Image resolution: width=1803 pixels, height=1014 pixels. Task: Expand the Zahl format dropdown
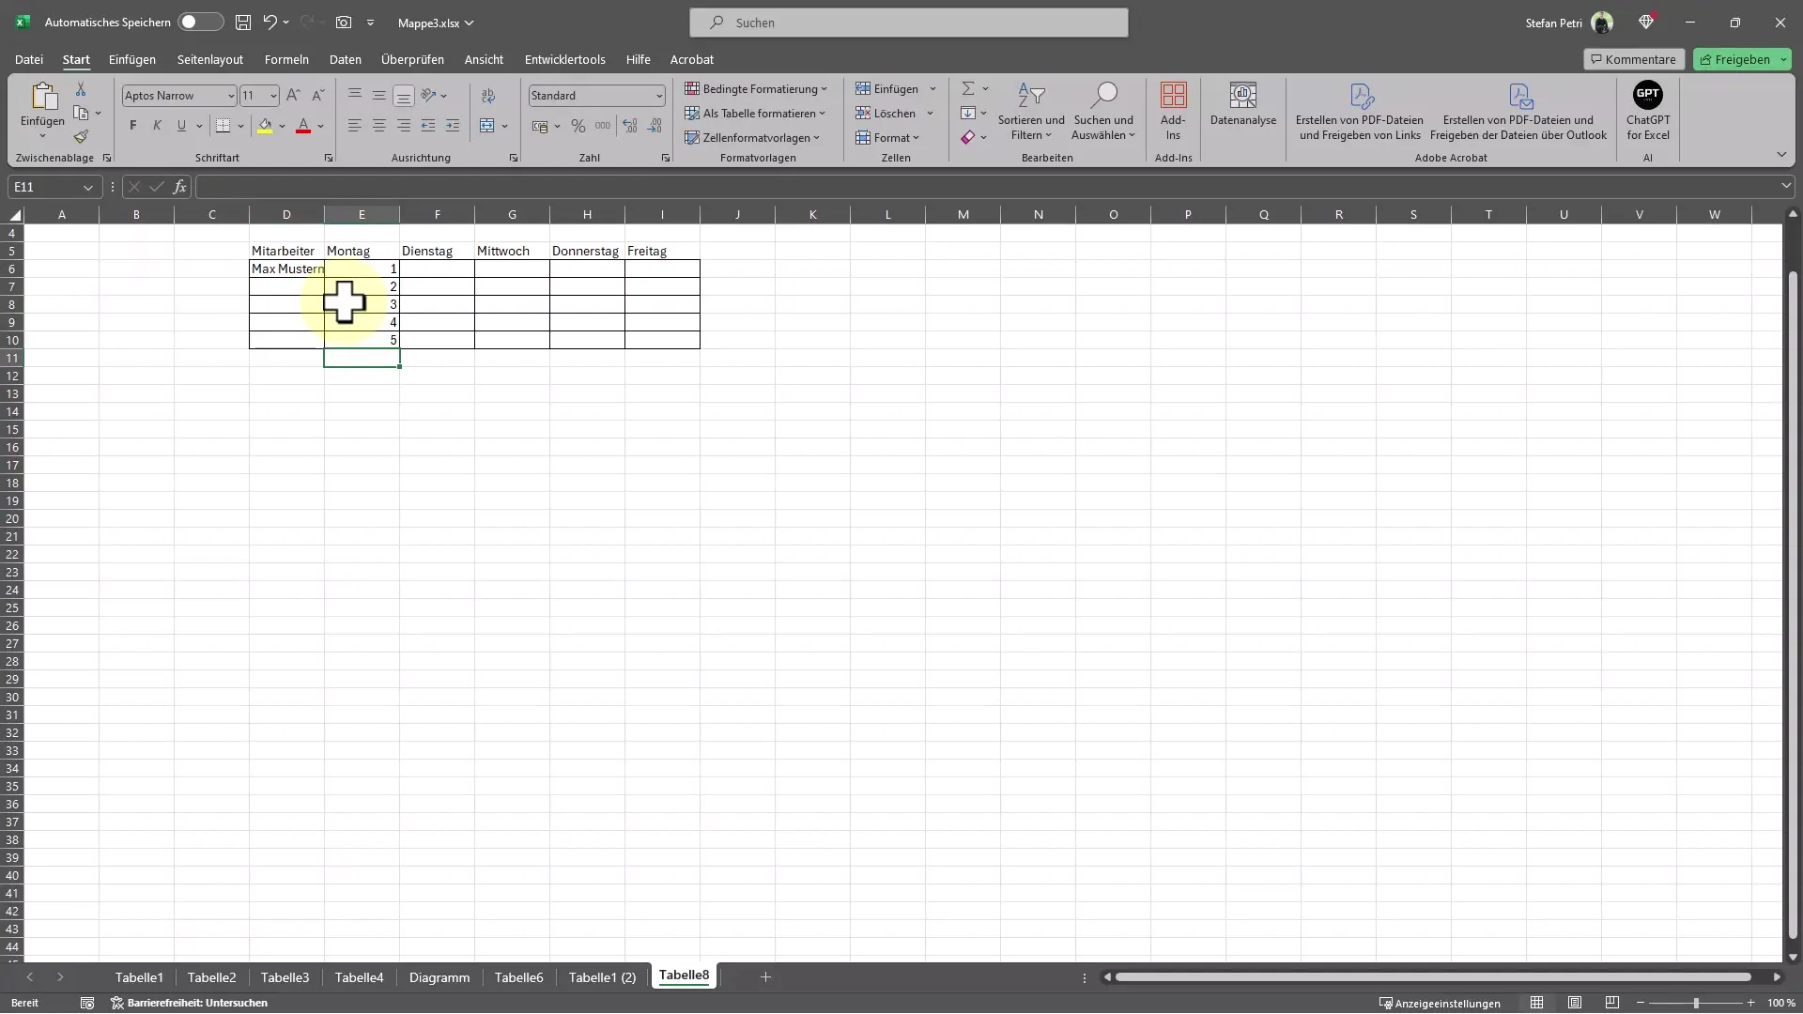[x=657, y=96]
